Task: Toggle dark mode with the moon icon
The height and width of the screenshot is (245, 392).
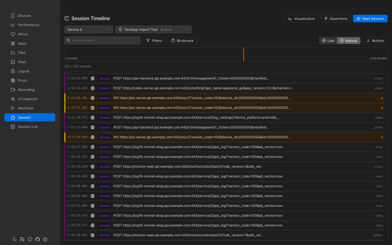Action: click(15, 239)
